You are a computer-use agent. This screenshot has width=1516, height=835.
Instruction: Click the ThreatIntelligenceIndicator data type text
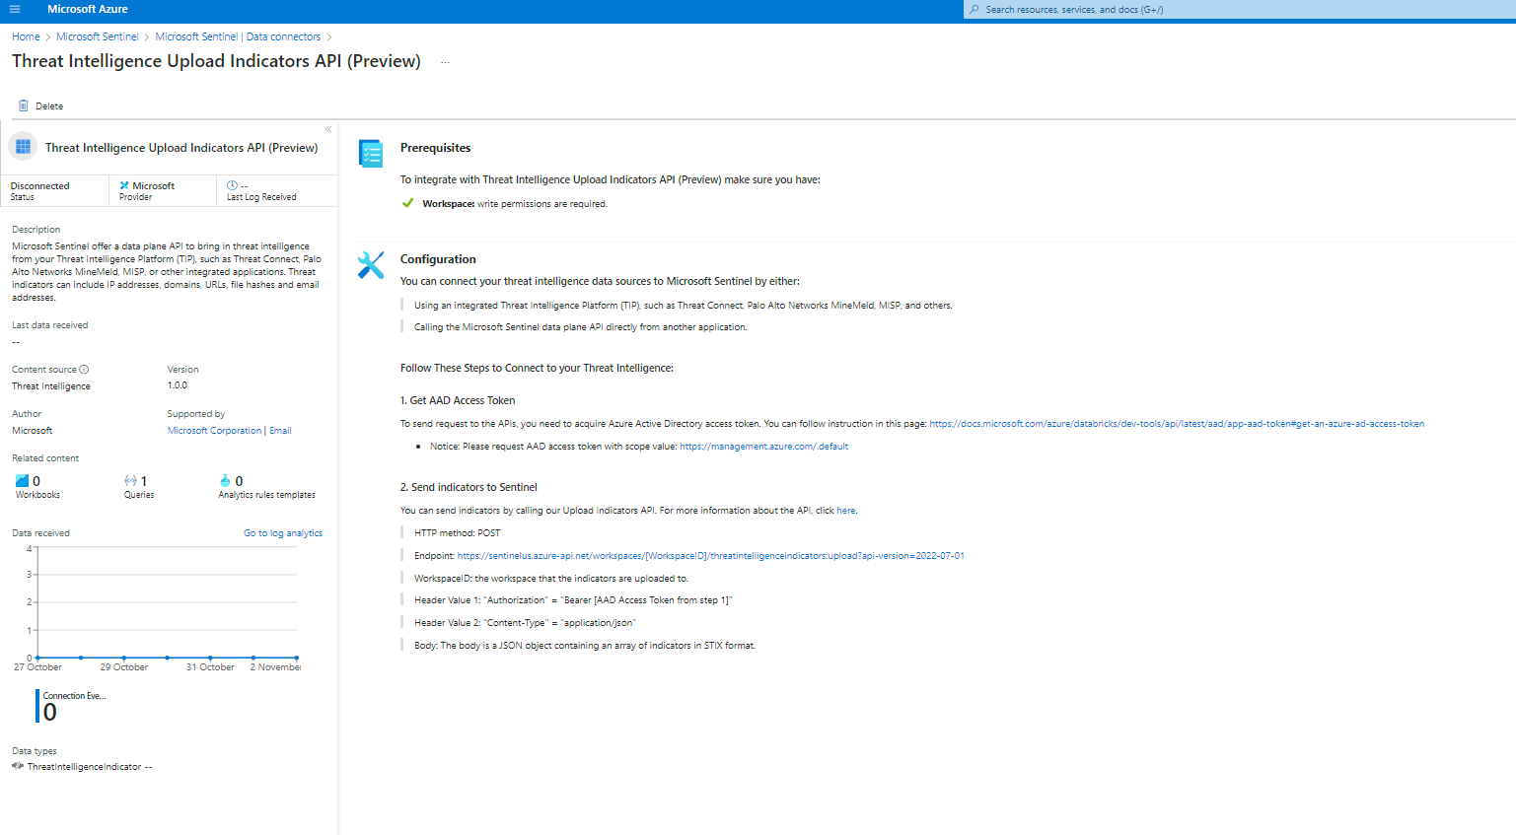click(x=84, y=767)
